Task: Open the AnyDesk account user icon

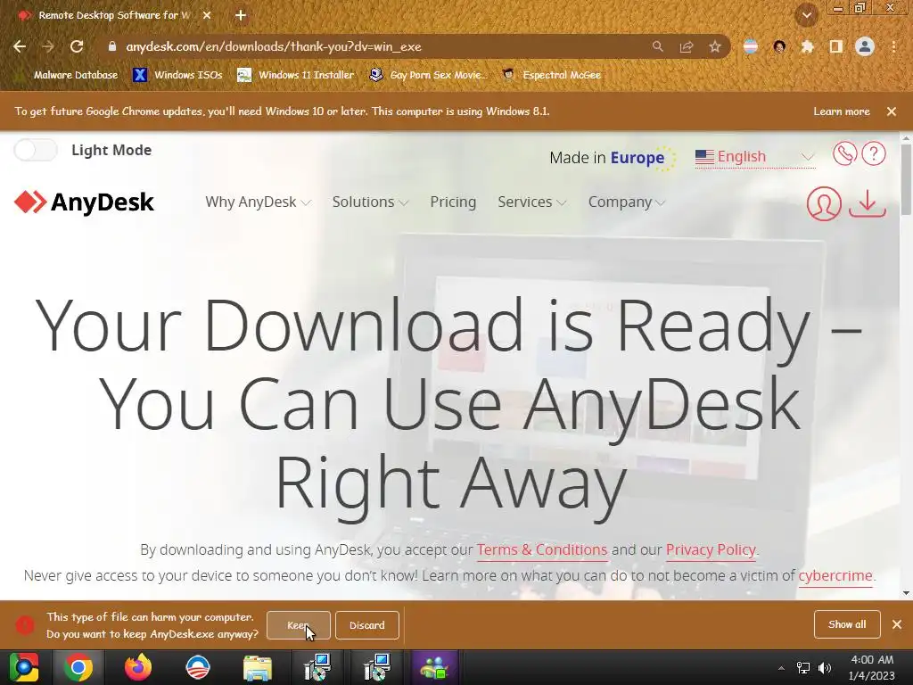Action: [824, 203]
